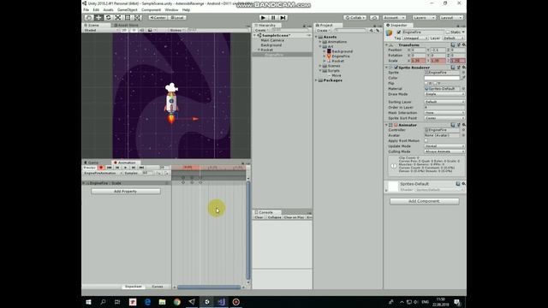Toggle Apply Root Motion checkbox

[426, 140]
